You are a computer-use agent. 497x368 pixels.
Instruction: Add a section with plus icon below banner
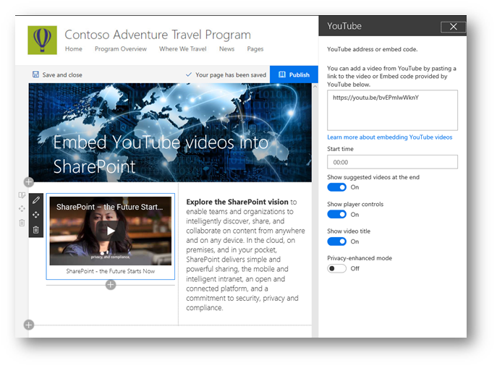(28, 182)
